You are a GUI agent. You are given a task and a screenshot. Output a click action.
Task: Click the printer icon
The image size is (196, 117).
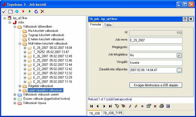162,106
